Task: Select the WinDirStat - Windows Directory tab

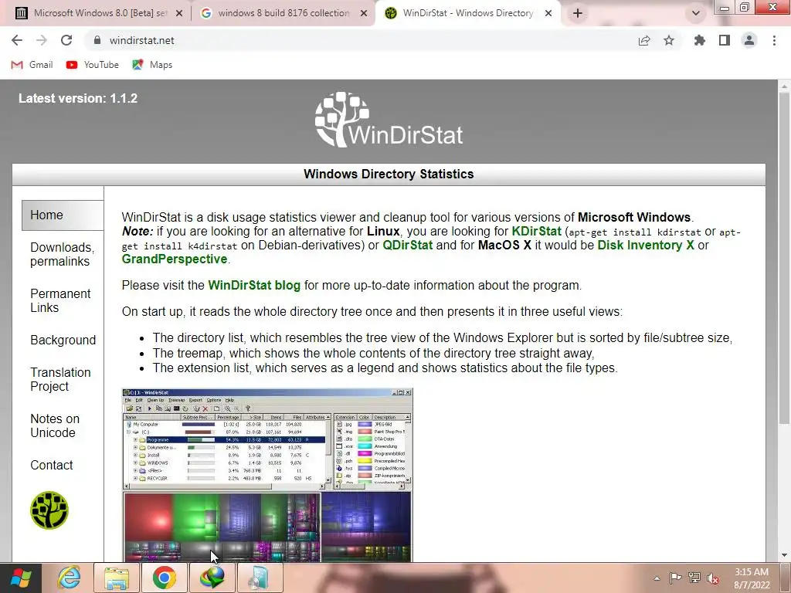Action: click(467, 13)
